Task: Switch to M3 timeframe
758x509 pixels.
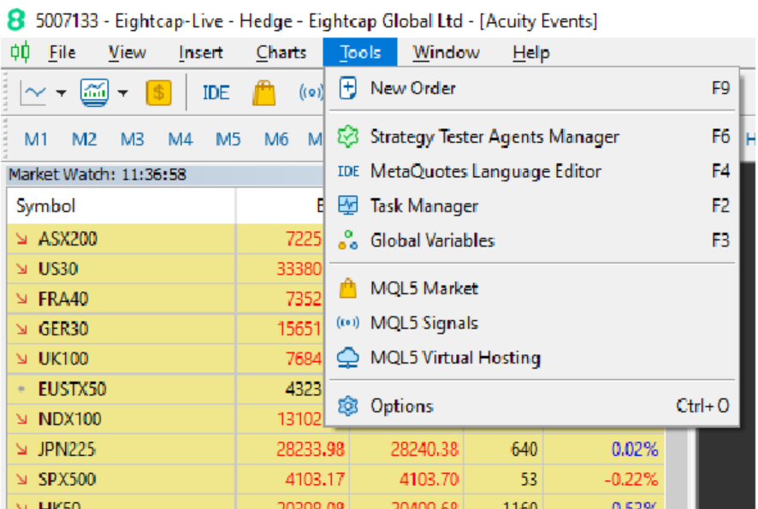Action: [x=132, y=139]
